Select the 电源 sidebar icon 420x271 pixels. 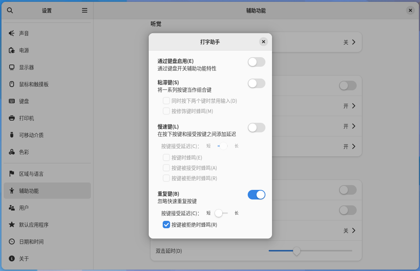24,50
